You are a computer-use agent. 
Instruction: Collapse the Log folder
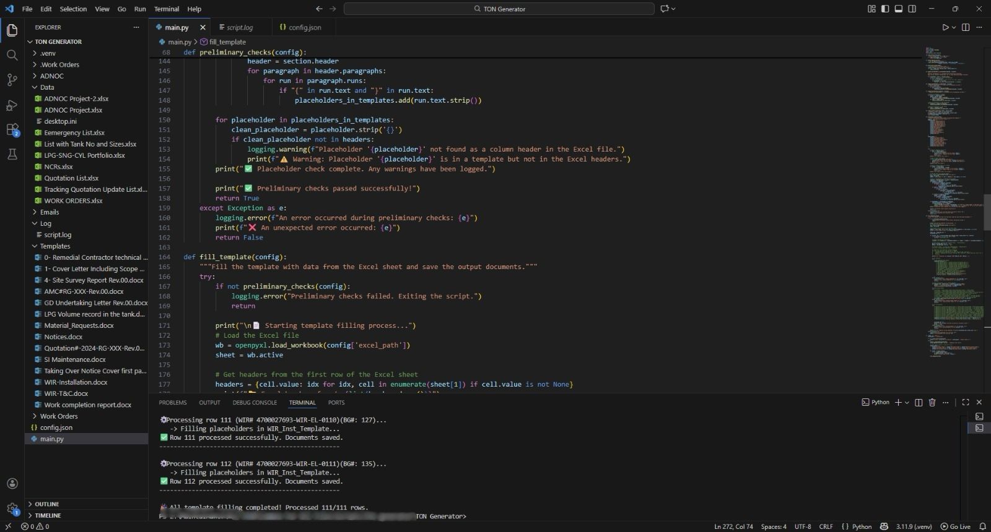[x=86, y=223]
